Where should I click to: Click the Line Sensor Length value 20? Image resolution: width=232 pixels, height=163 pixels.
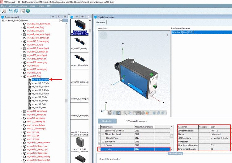pyautogui.click(x=220, y=149)
